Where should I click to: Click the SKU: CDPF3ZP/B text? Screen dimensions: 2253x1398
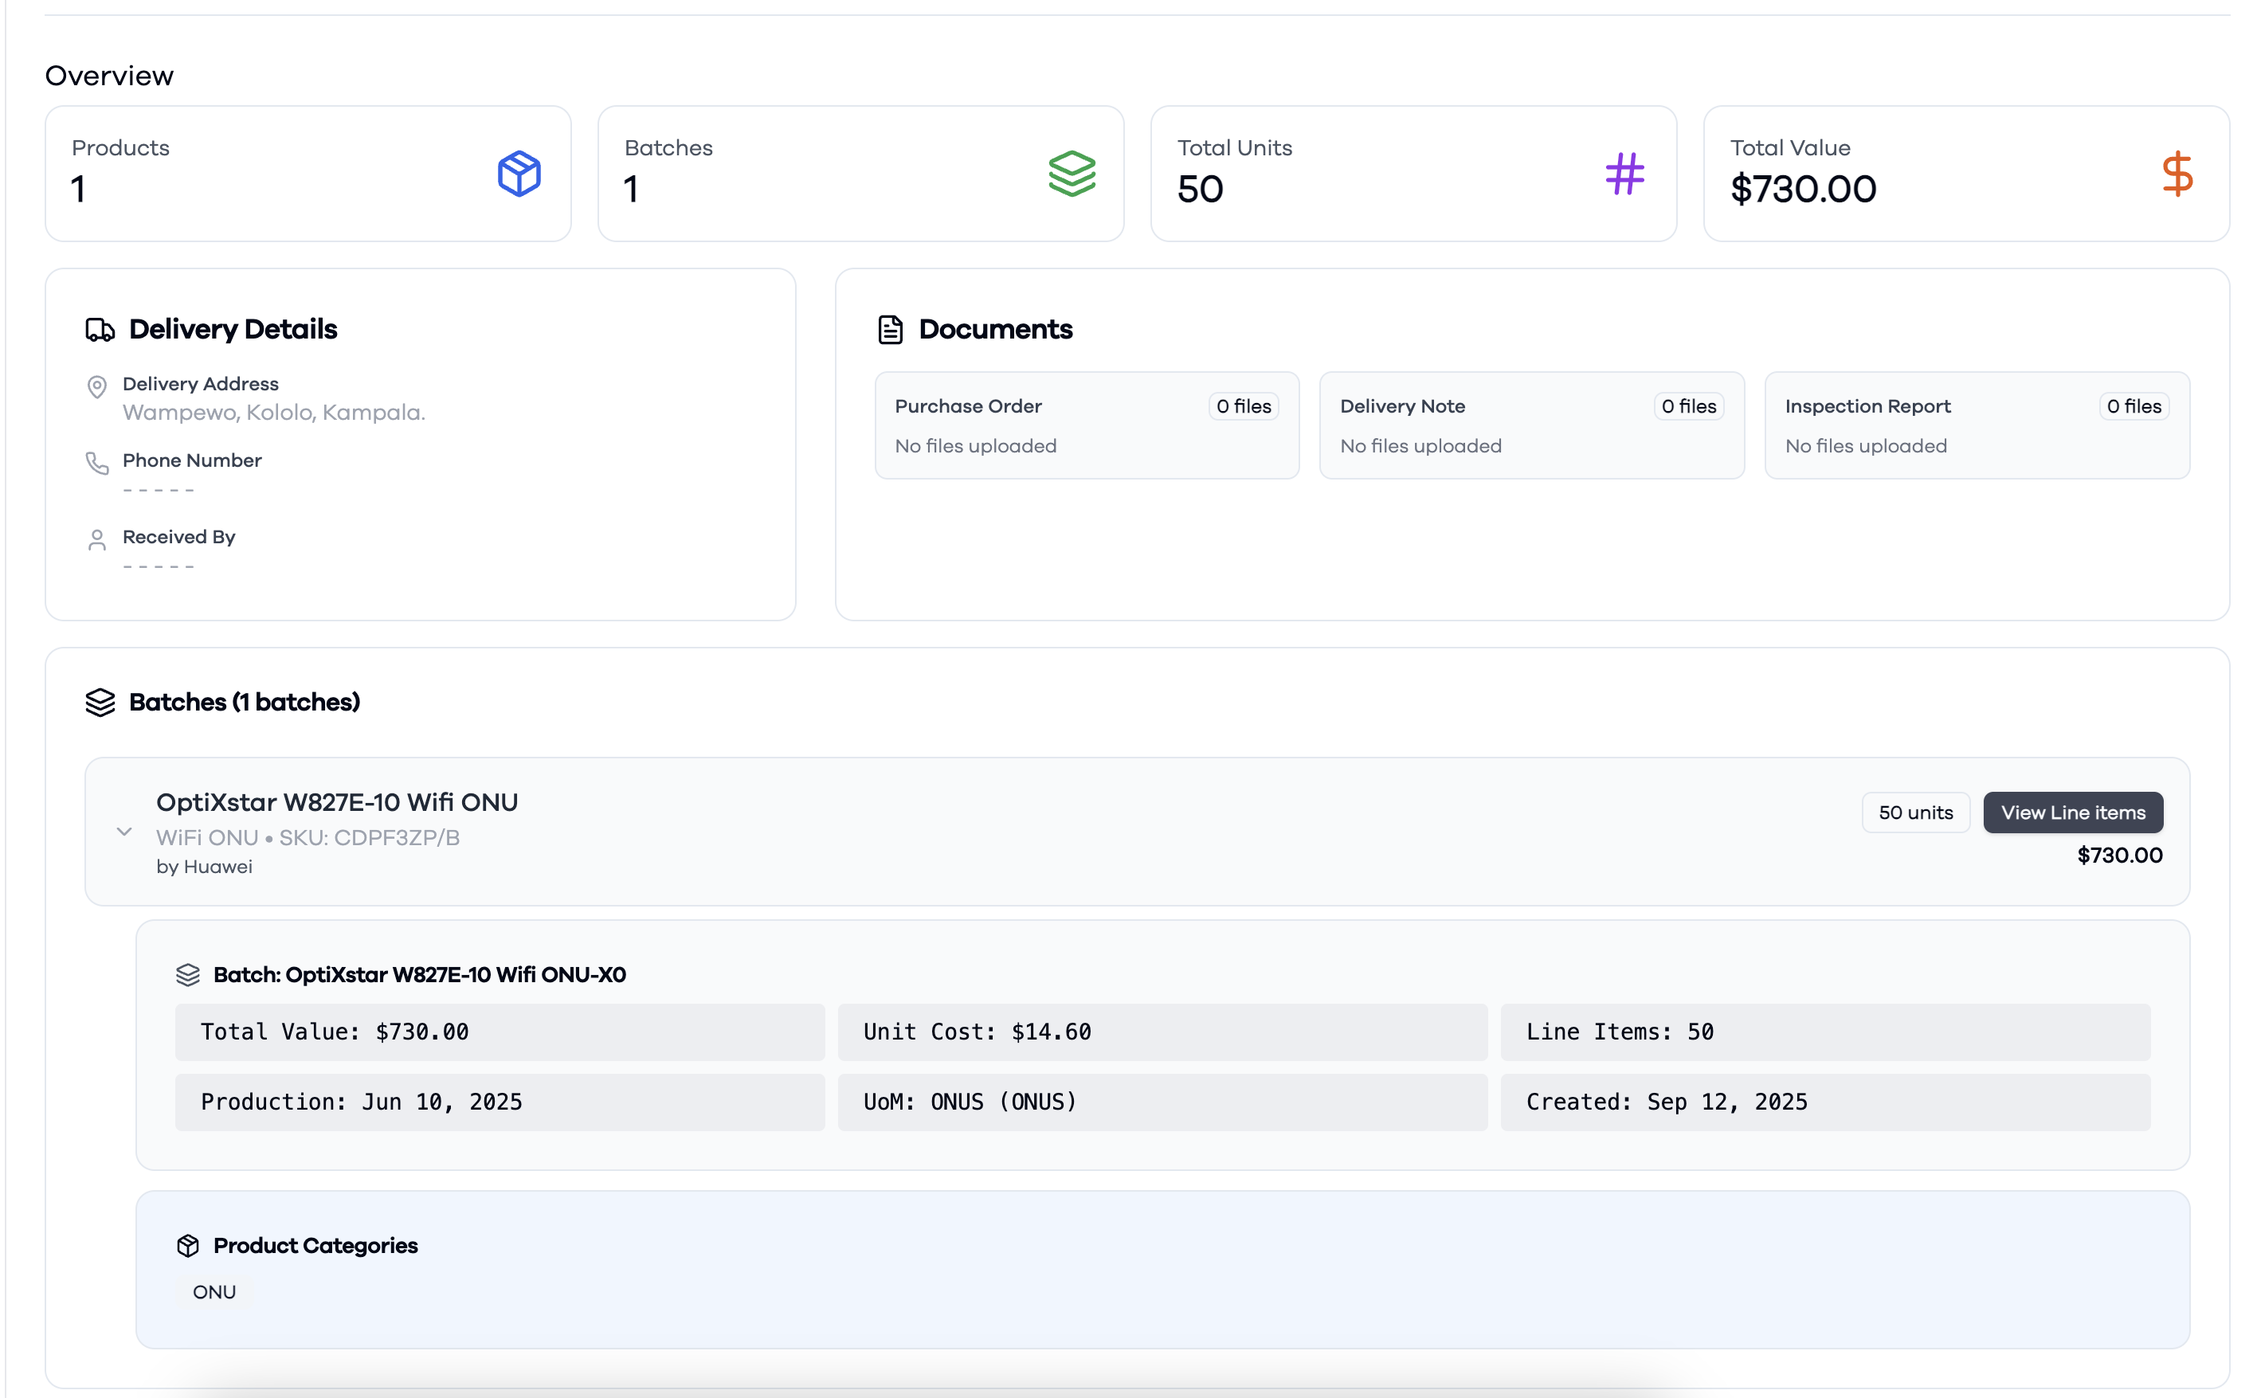pos(369,838)
